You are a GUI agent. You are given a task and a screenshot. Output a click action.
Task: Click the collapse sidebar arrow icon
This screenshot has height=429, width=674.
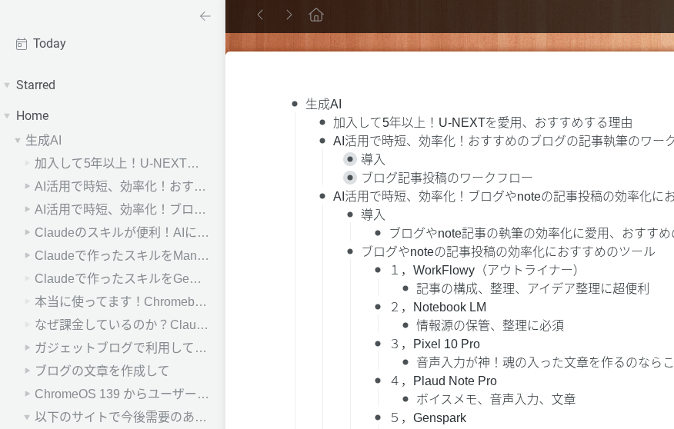(x=205, y=15)
